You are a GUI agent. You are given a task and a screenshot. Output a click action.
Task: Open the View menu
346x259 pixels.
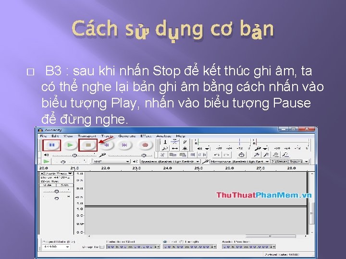click(68, 136)
